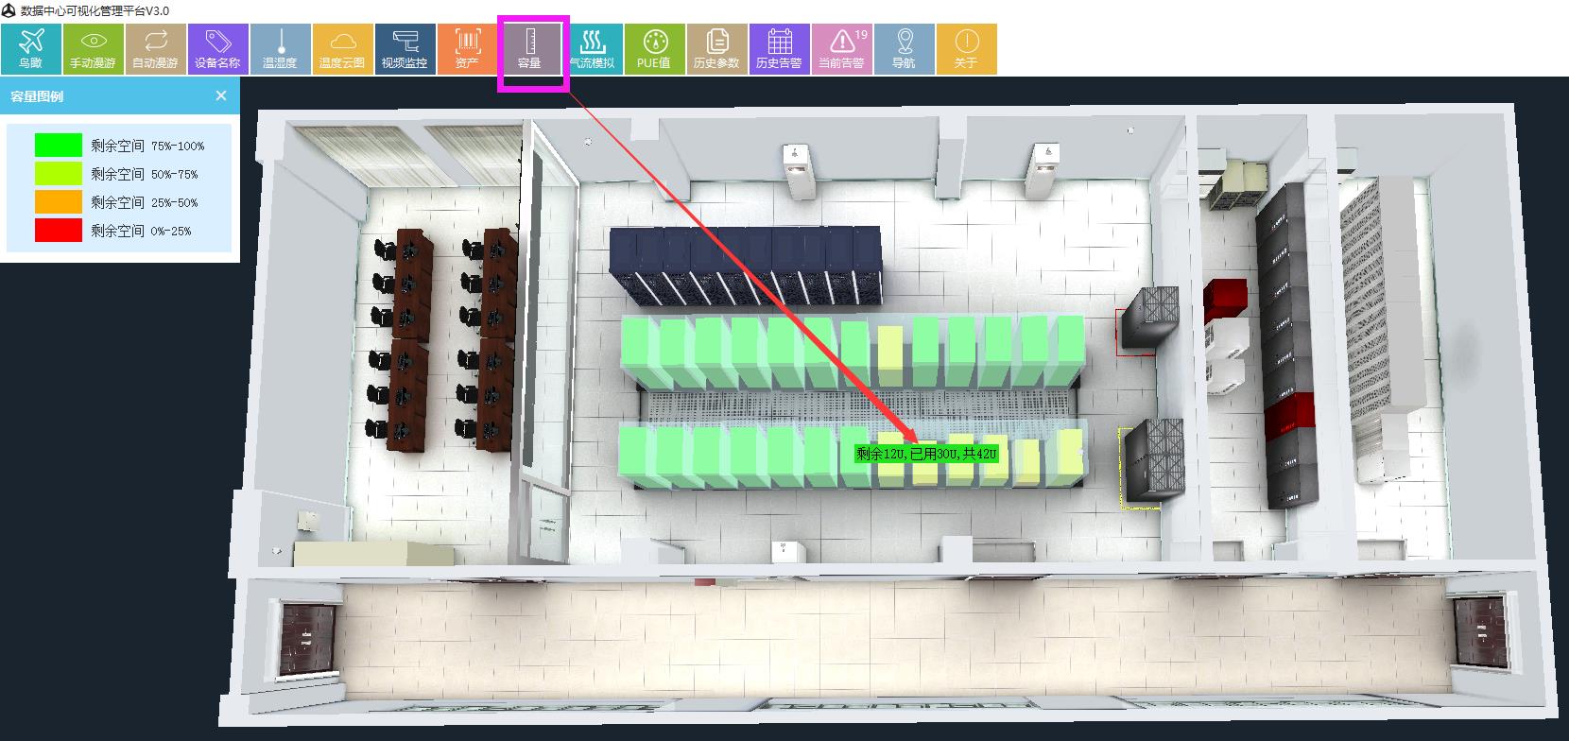Launch 气流模拟 airflow simulation
The height and width of the screenshot is (741, 1569).
tap(592, 49)
